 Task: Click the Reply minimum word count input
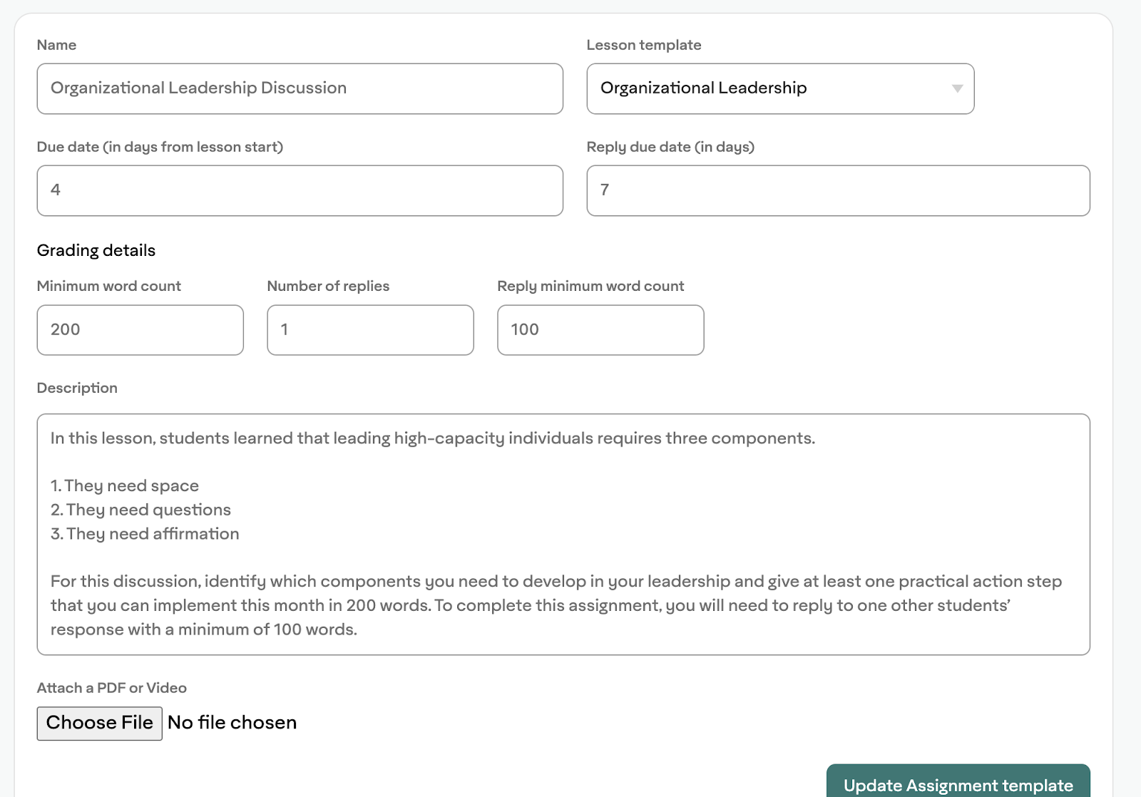[600, 330]
